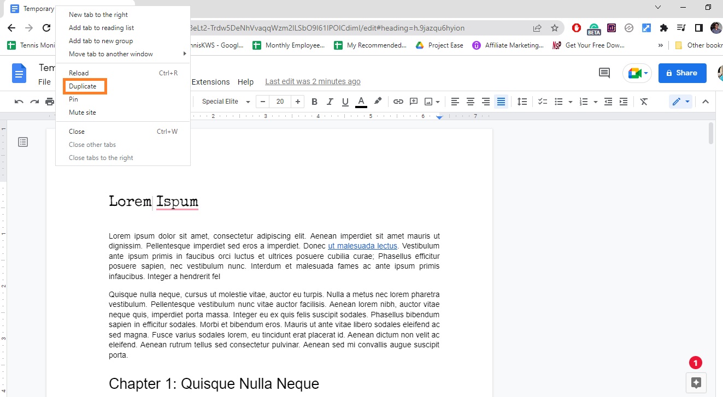Screen dimensions: 723x397
Task: Apply bold formatting from the toolbar
Action: click(314, 101)
